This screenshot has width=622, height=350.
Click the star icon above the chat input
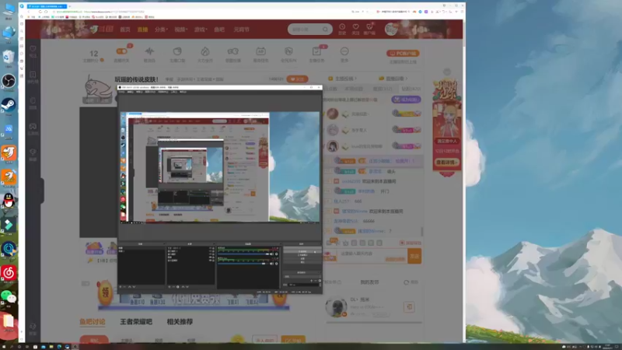(x=345, y=243)
